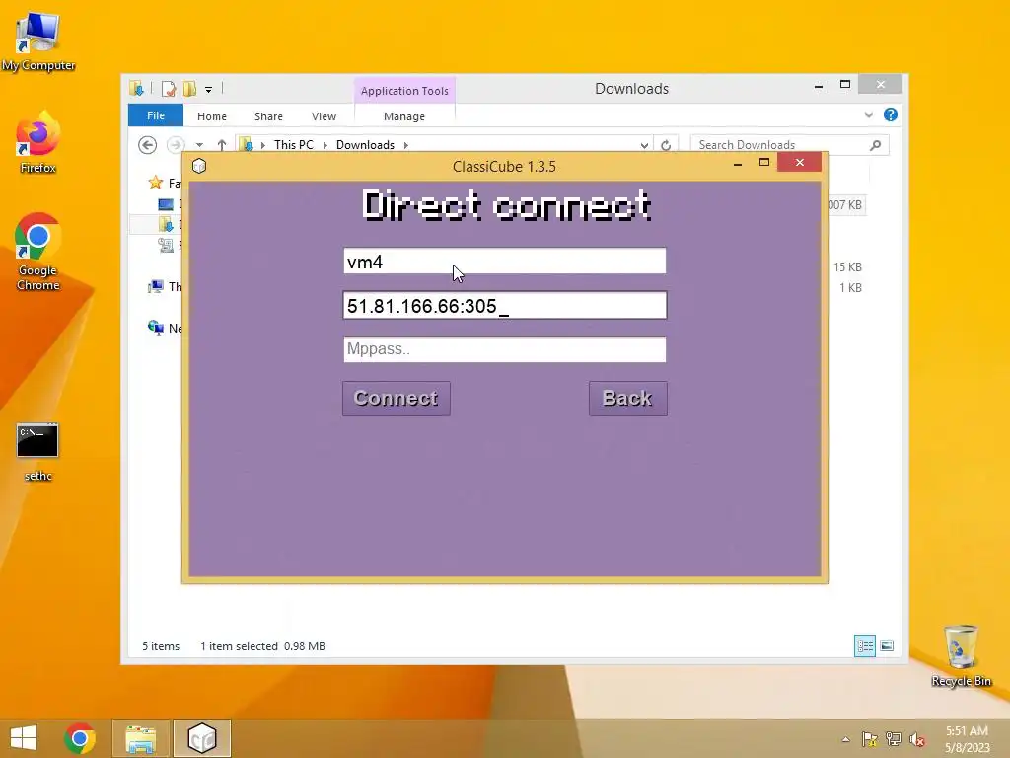Viewport: 1010px width, 758px height.
Task: Open the Share ribbon tab in Downloads
Action: pyautogui.click(x=268, y=116)
